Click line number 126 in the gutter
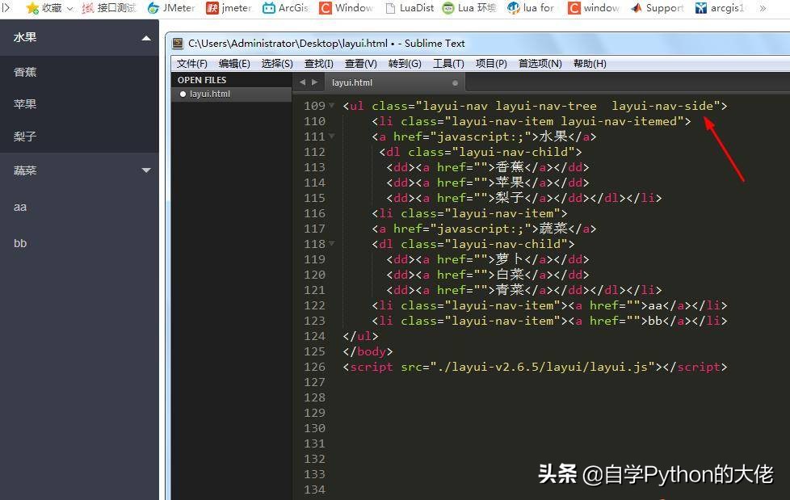Screen dimensions: 790x500 [x=315, y=367]
